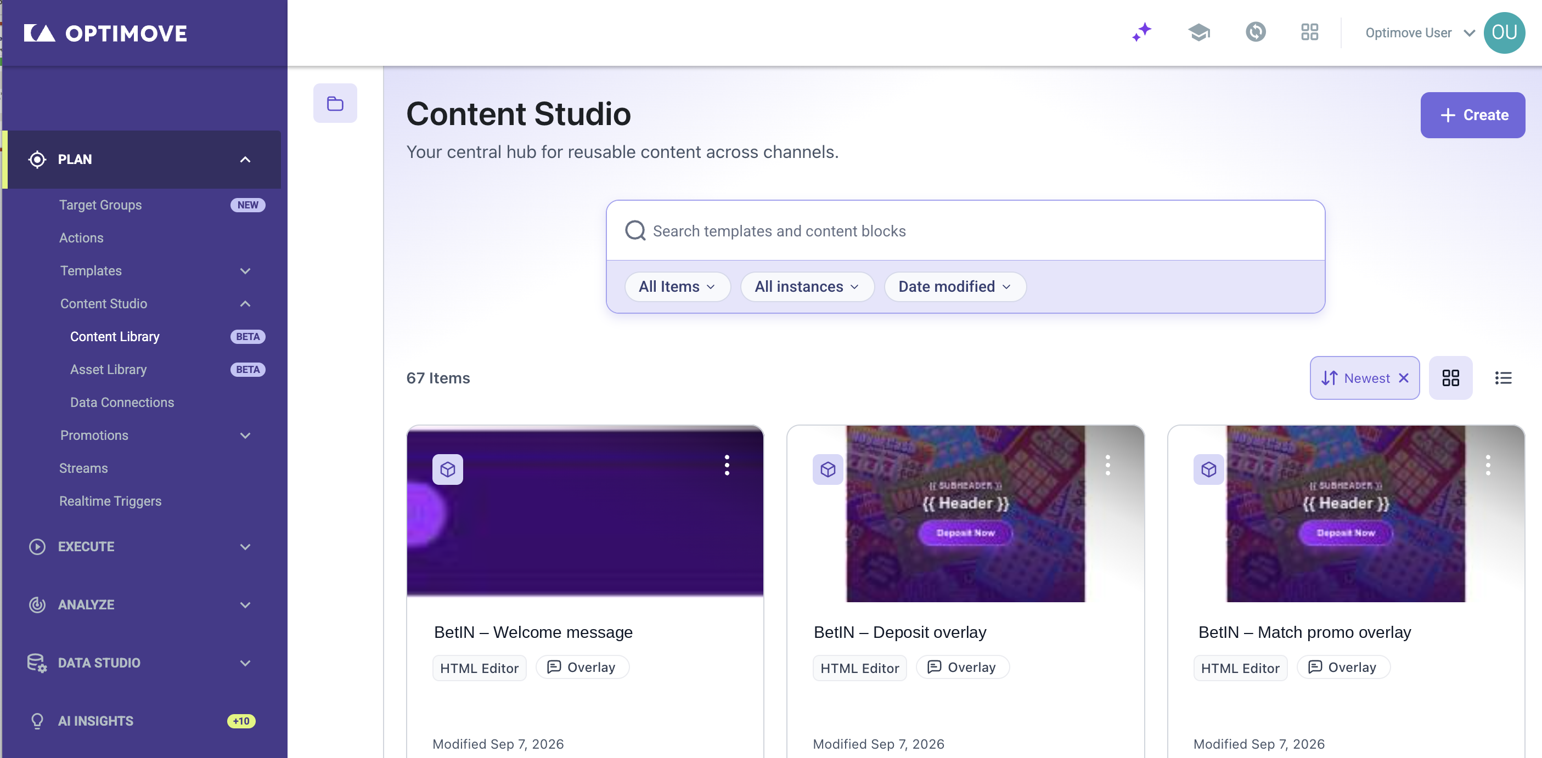Go to Realtime Triggers
The image size is (1542, 758).
[x=110, y=501]
